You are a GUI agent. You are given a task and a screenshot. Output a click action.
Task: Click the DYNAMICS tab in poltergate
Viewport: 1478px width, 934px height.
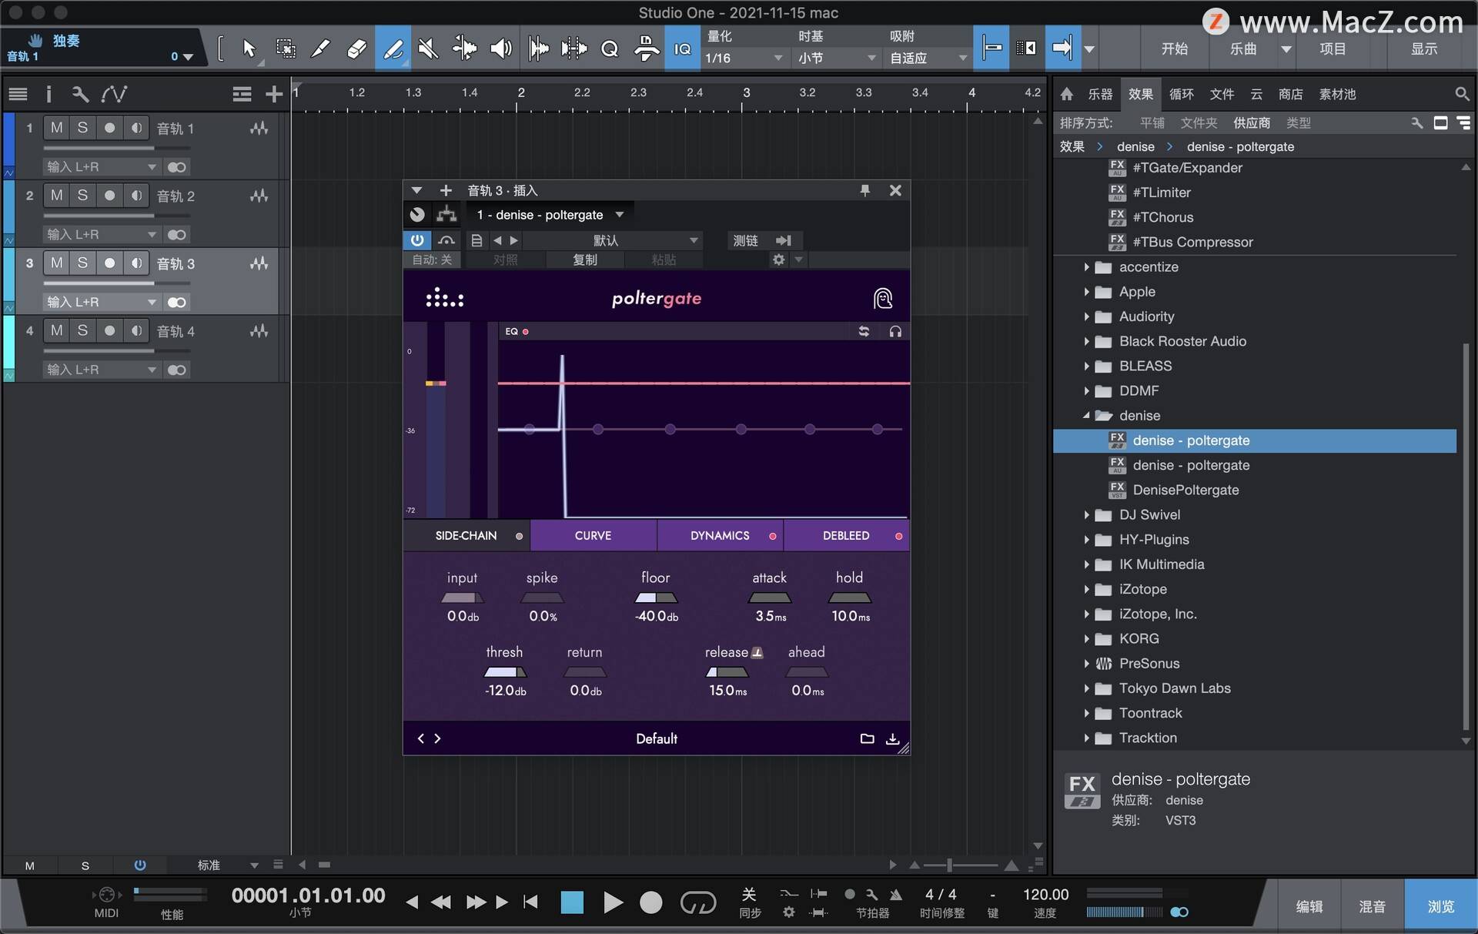[720, 535]
